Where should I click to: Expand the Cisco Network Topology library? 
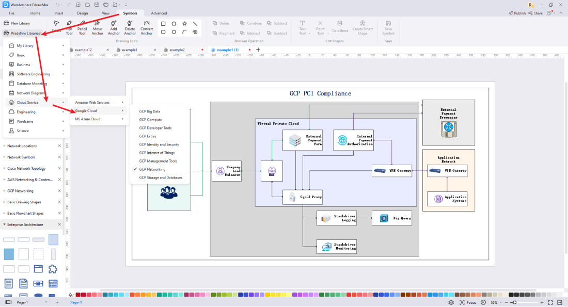tap(4, 168)
